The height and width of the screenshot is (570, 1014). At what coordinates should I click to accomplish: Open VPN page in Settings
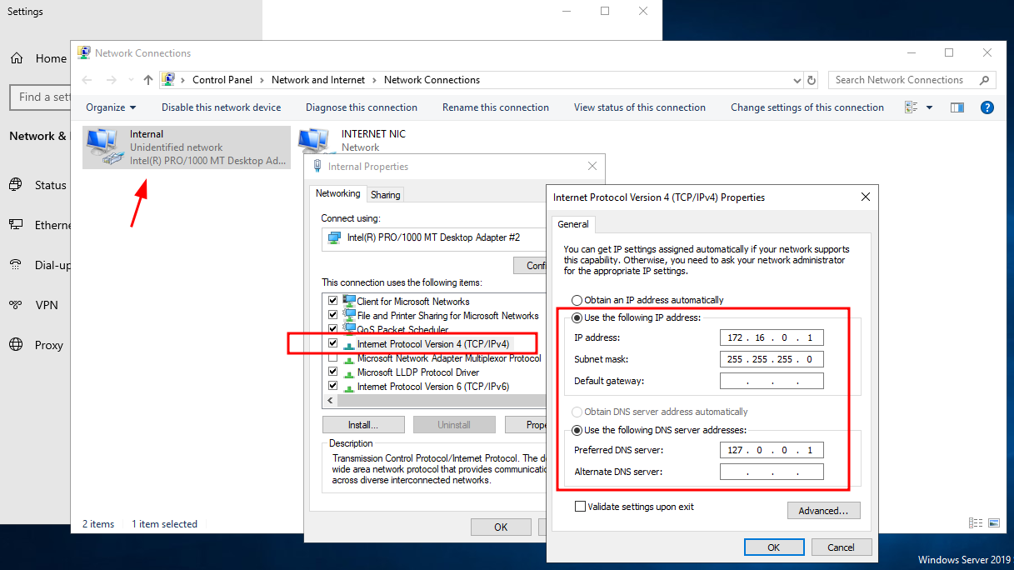coord(33,305)
